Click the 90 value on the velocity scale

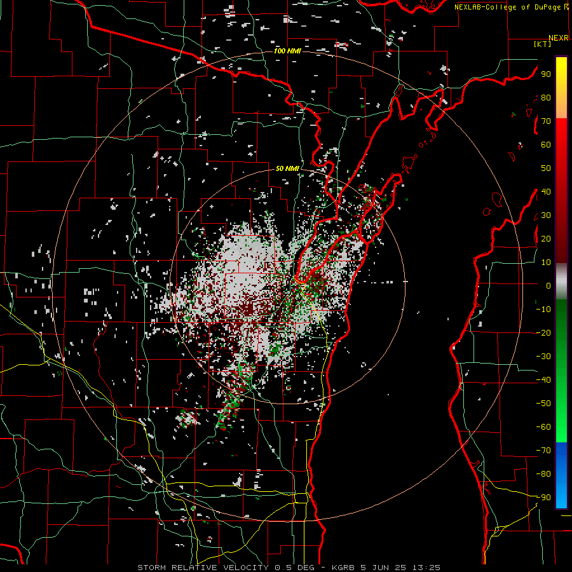click(x=546, y=74)
